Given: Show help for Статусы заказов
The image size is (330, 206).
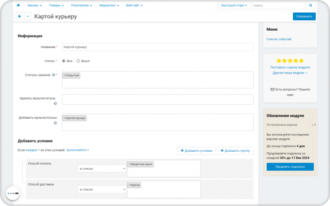Looking at the screenshot, I should [x=53, y=75].
